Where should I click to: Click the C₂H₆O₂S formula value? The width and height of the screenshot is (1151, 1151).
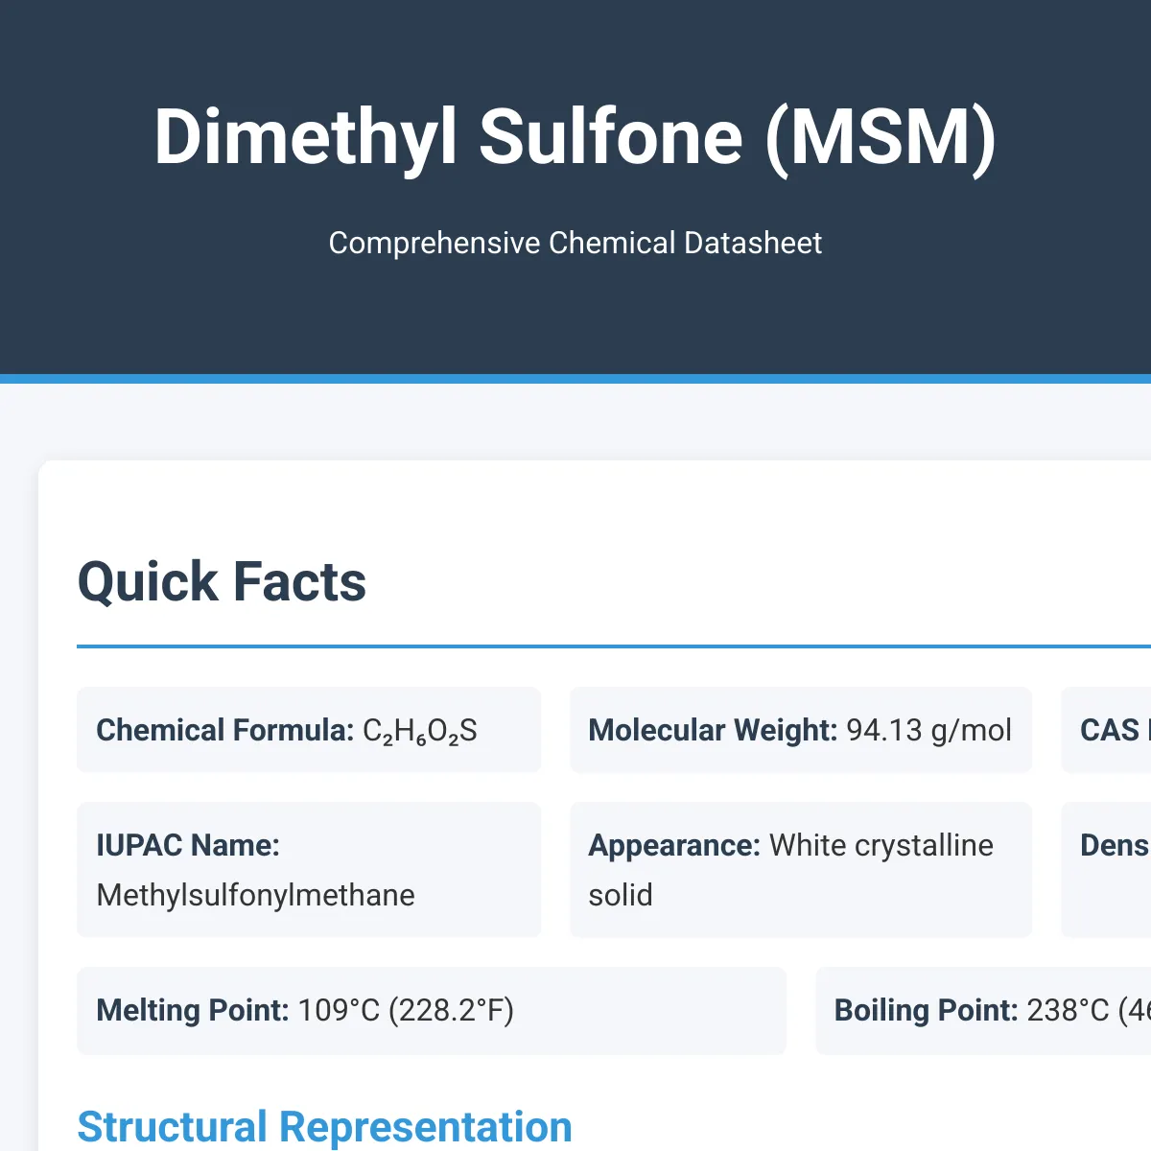click(420, 731)
